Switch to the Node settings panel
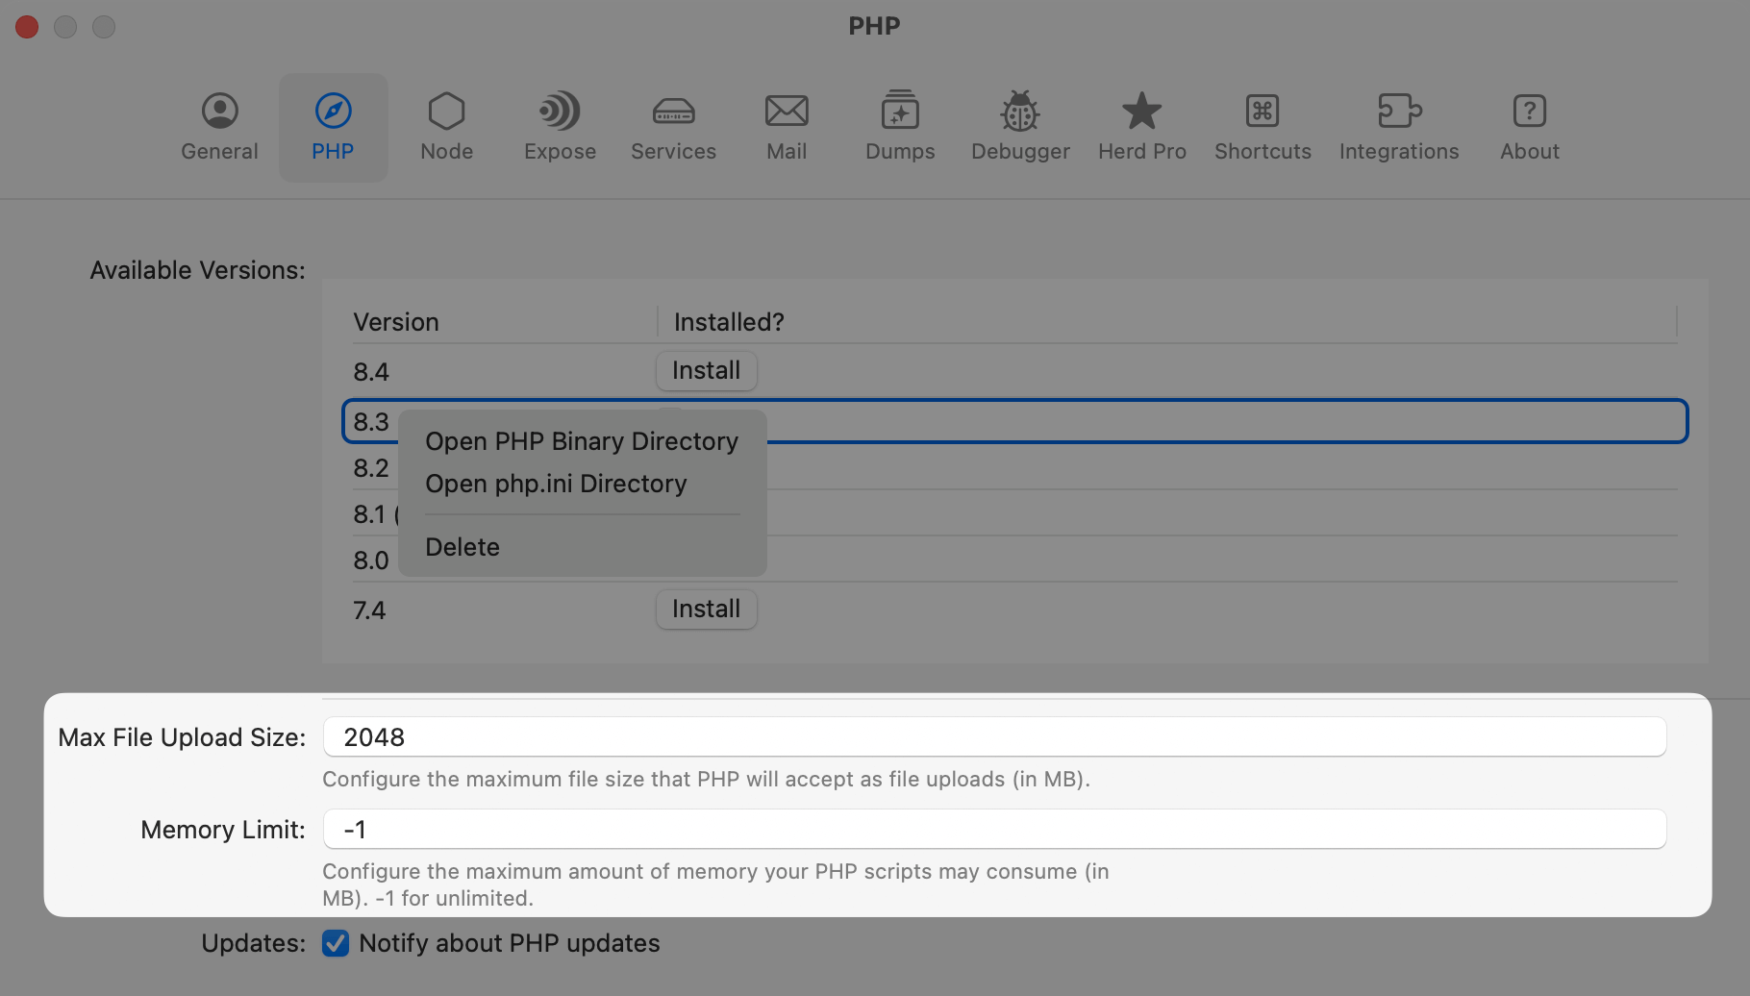 coord(445,125)
